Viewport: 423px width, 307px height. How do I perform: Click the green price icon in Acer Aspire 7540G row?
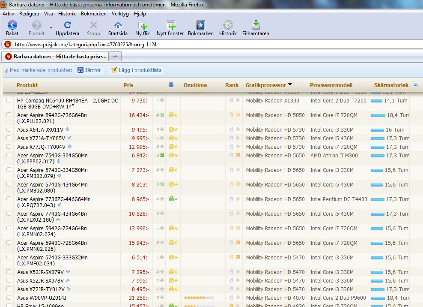click(160, 155)
